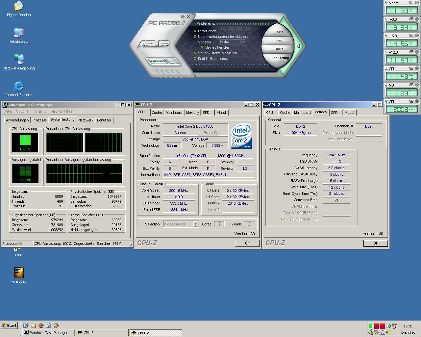Open the Konfiguration panel in PC Probe
Screen dimensions: 421x337
coord(158,61)
